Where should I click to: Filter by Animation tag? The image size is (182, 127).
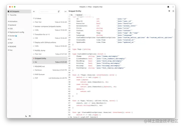[x=13, y=22]
